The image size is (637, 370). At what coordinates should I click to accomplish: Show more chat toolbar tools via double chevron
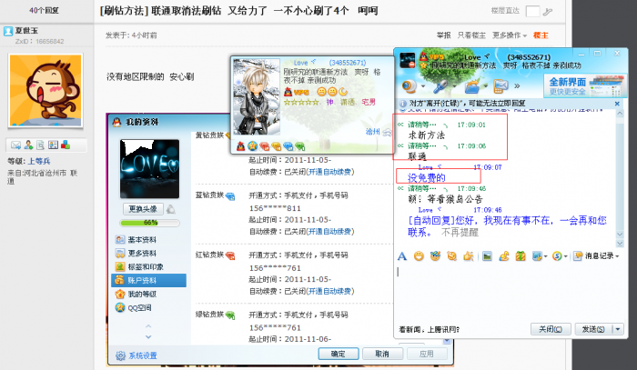point(517,86)
